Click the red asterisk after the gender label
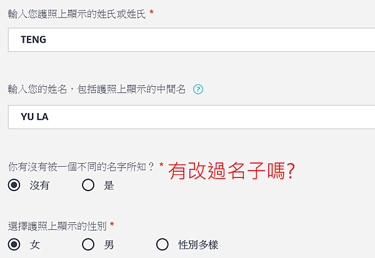 pos(112,224)
